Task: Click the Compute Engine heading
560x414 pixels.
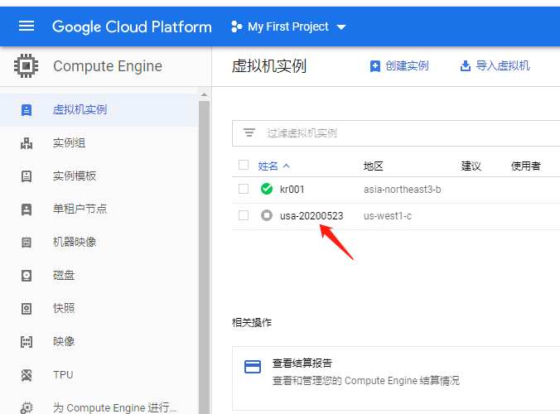Action: [x=108, y=66]
